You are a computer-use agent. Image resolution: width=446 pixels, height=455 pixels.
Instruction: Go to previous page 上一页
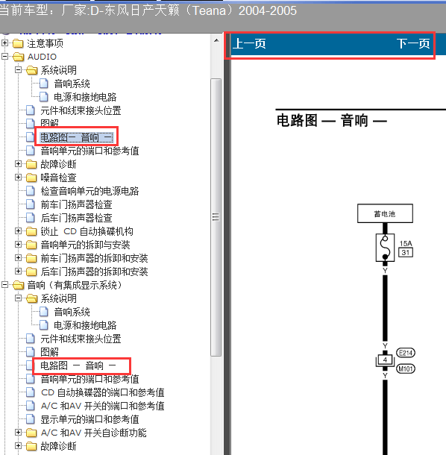pyautogui.click(x=249, y=44)
